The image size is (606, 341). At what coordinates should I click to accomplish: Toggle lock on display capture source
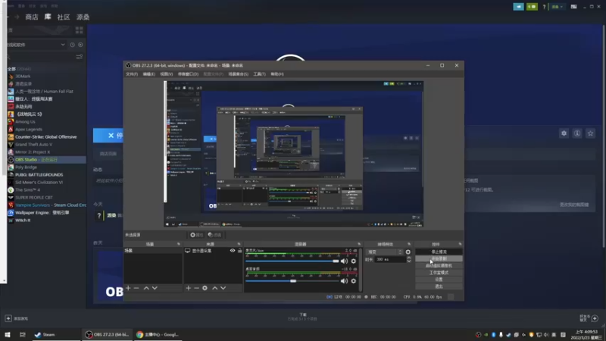pos(239,251)
